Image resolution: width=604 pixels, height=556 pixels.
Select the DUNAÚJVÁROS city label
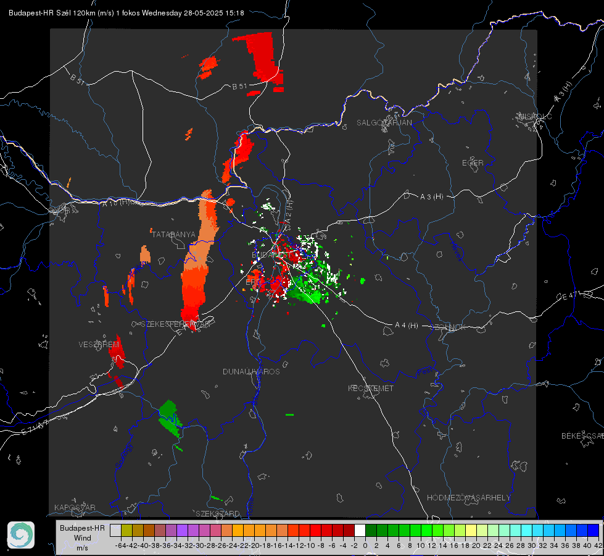click(x=251, y=371)
